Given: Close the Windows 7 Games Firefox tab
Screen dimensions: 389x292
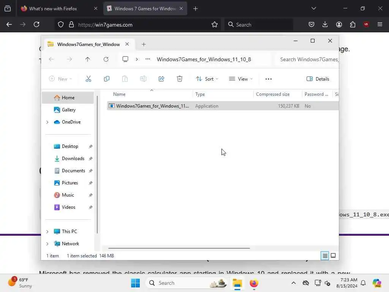Looking at the screenshot, I should tap(181, 8).
